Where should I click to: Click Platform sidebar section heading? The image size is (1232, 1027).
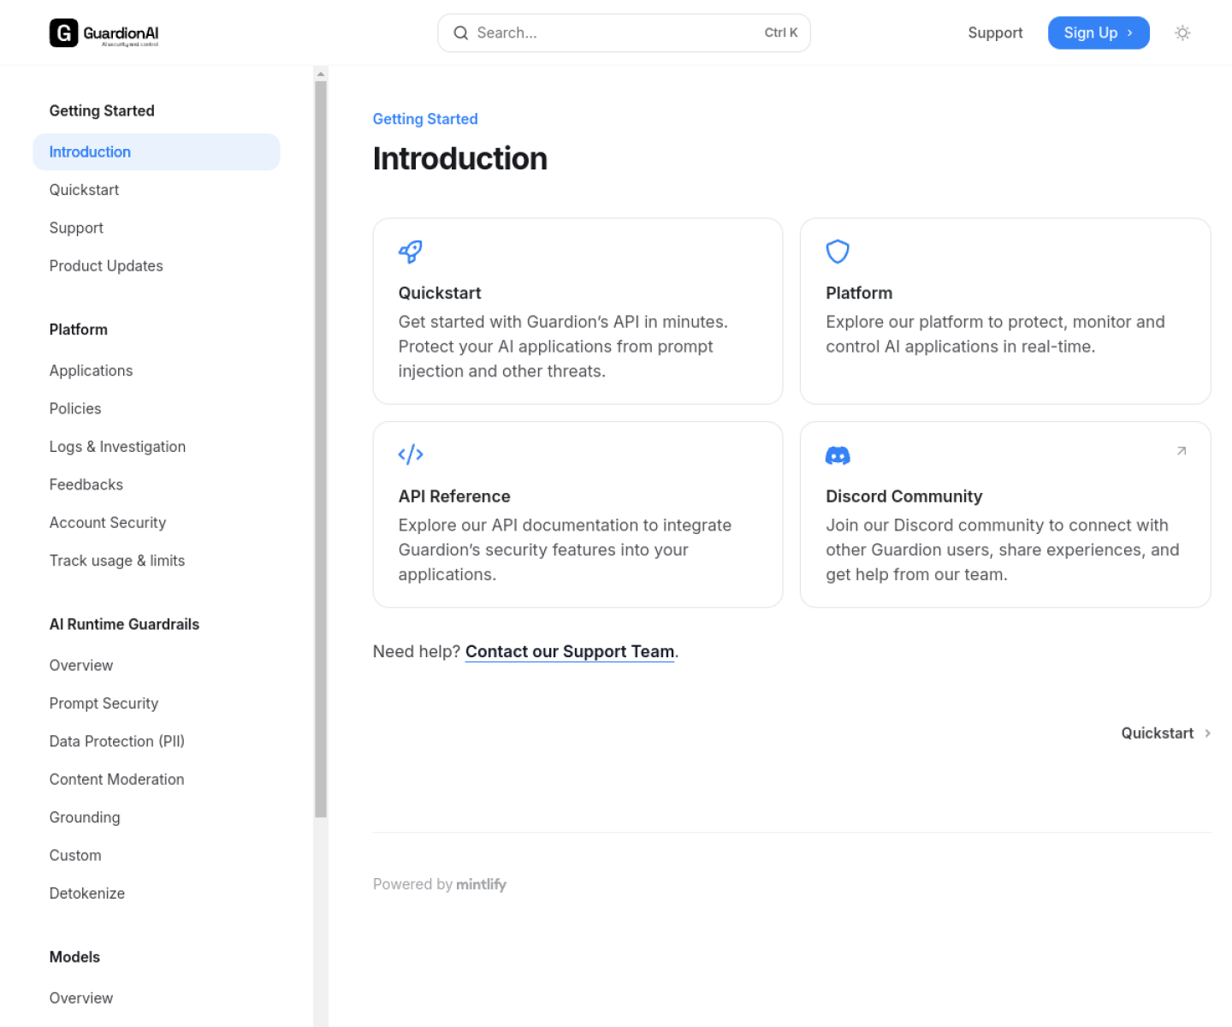79,329
